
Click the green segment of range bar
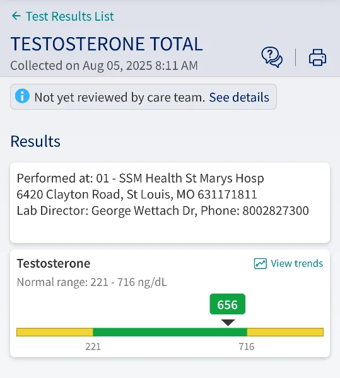(170, 332)
